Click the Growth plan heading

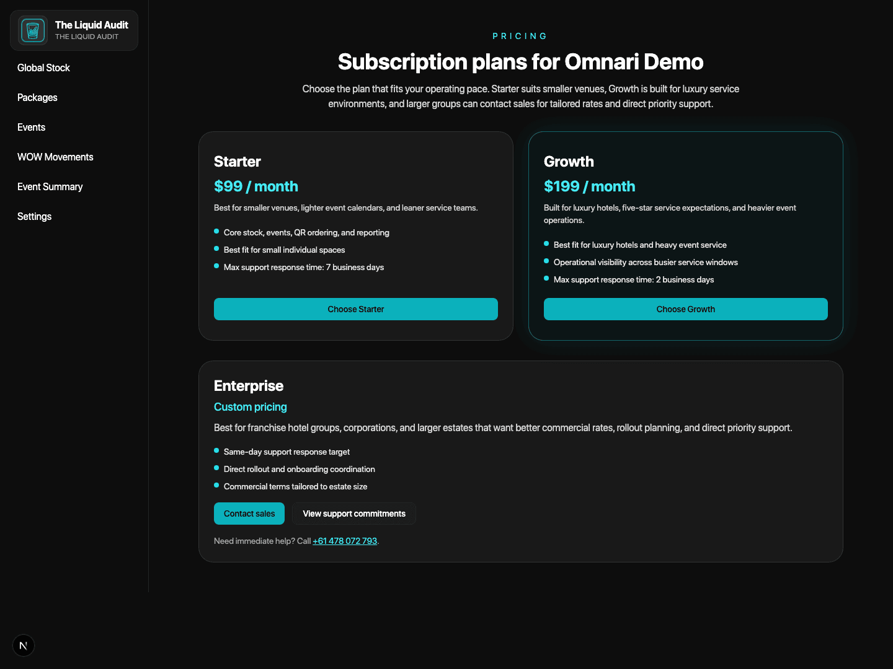[x=569, y=162]
